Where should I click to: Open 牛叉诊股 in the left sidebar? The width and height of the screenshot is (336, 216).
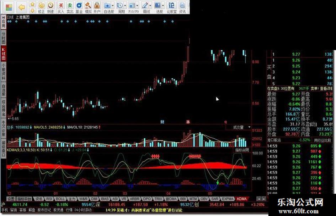pos(4,128)
